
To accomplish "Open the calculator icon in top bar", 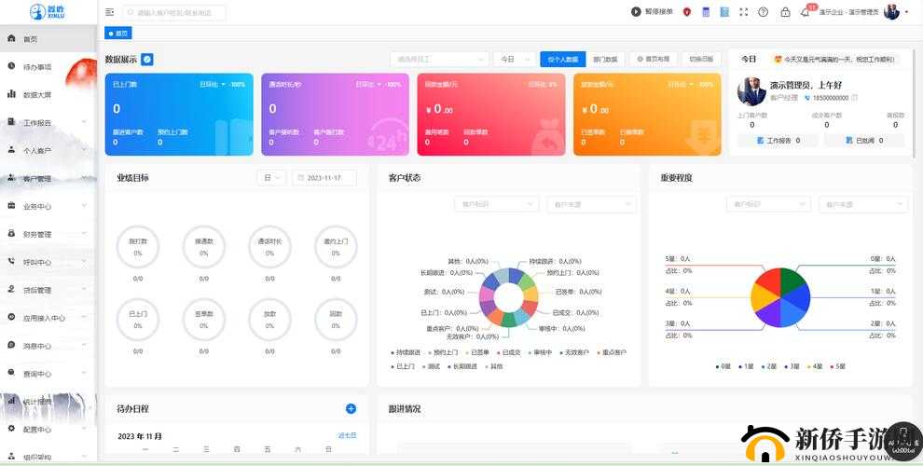I will coord(706,12).
